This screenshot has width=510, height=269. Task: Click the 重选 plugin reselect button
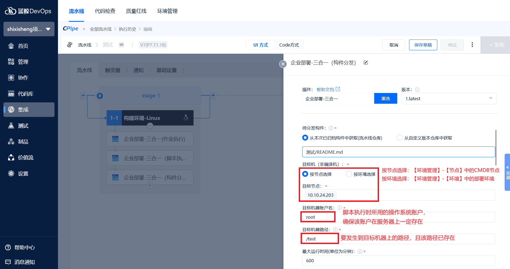(x=385, y=99)
